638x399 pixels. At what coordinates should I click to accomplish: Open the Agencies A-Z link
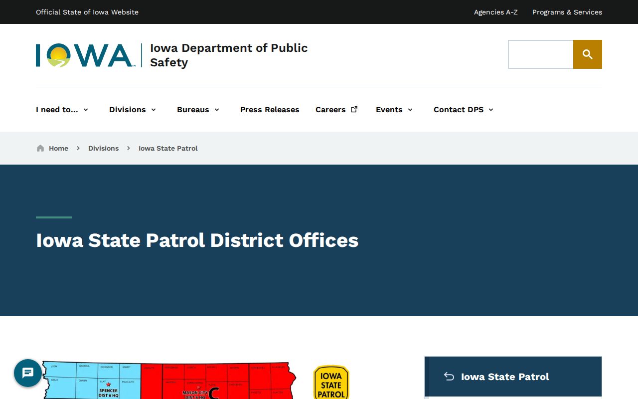(x=496, y=12)
